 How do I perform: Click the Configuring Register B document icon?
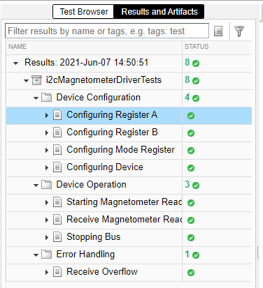[x=57, y=132]
